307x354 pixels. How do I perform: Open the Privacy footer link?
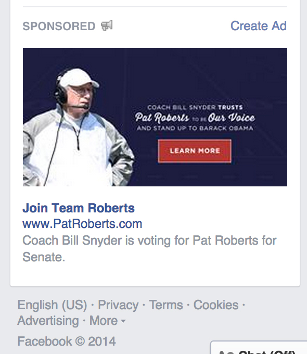click(118, 305)
